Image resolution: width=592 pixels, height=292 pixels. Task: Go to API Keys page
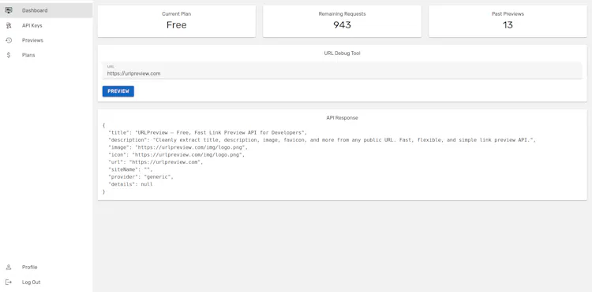click(x=46, y=26)
